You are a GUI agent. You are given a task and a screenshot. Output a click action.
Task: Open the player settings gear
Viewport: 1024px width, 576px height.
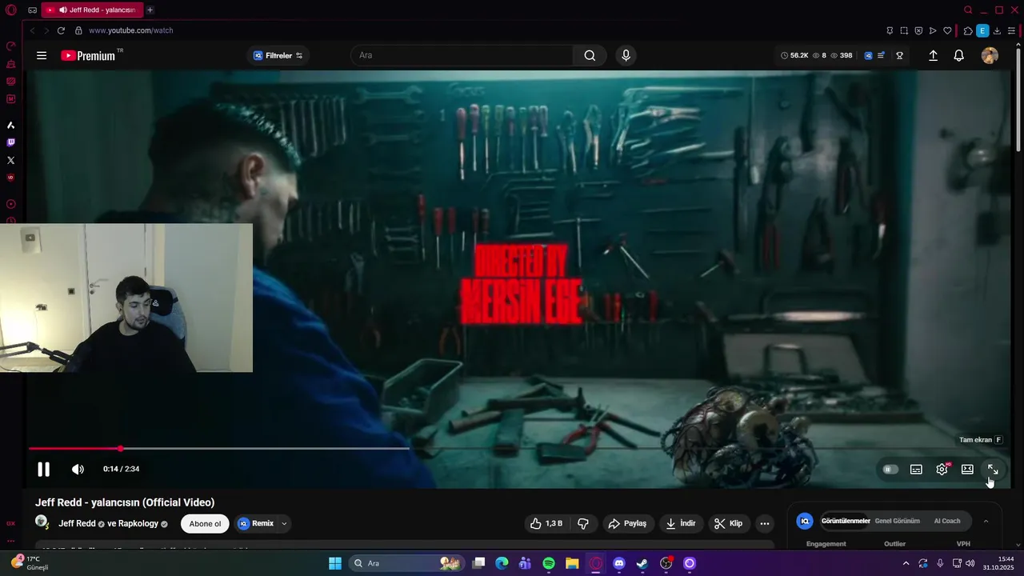pyautogui.click(x=942, y=470)
